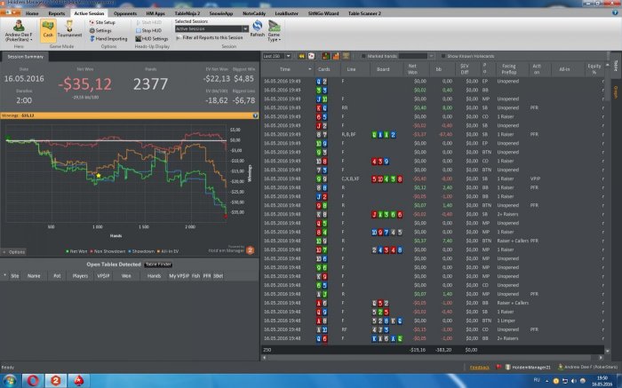Open HUD Settings
The height and width of the screenshot is (388, 622).
pos(152,39)
